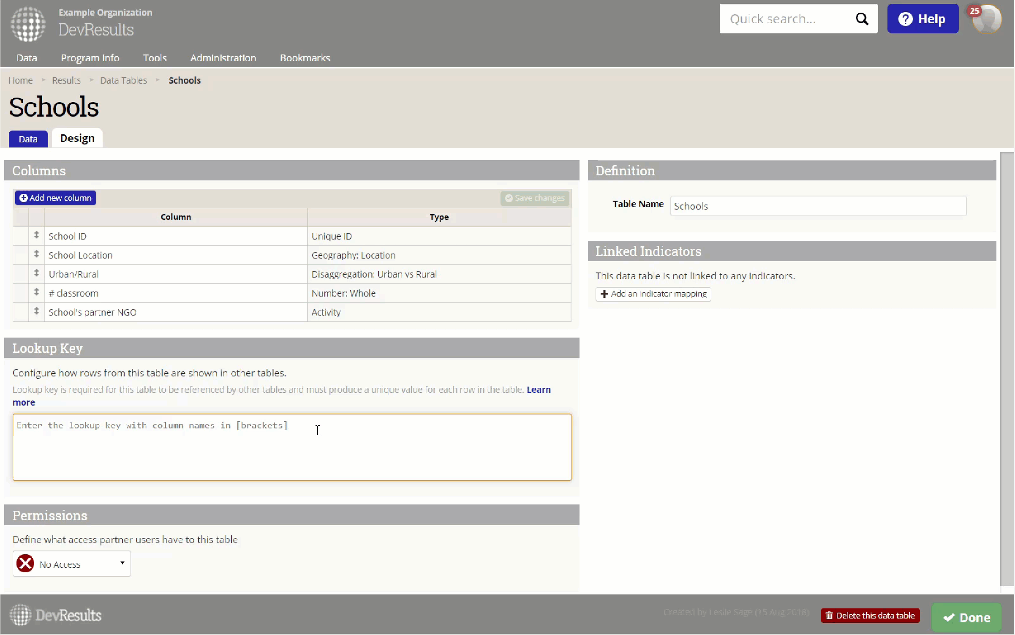Grab the reorder handle for School's partner NGO
Image resolution: width=1015 pixels, height=635 pixels.
tap(37, 311)
